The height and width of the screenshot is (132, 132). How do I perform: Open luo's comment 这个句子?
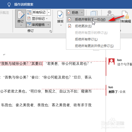point(124,64)
